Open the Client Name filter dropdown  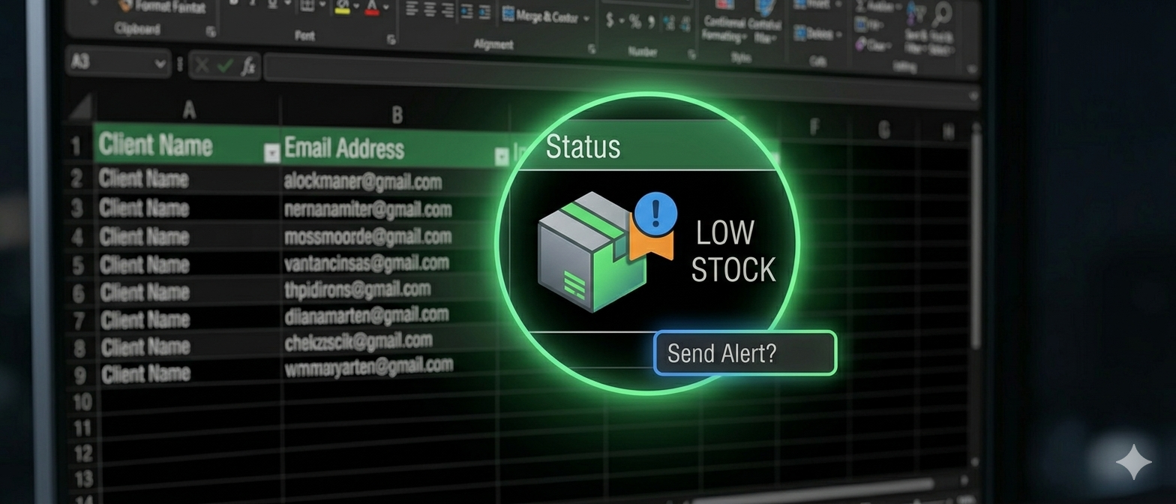pyautogui.click(x=271, y=154)
